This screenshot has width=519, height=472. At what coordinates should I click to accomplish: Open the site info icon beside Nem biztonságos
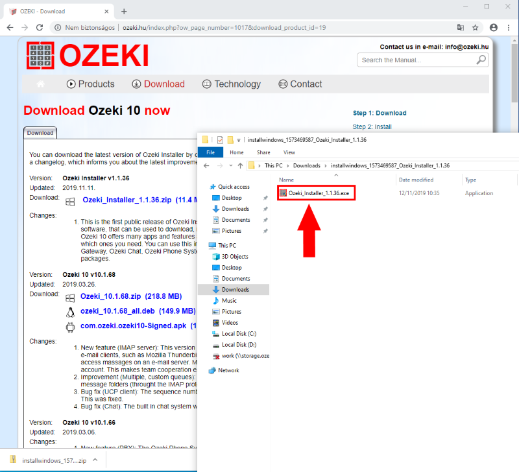coord(58,27)
